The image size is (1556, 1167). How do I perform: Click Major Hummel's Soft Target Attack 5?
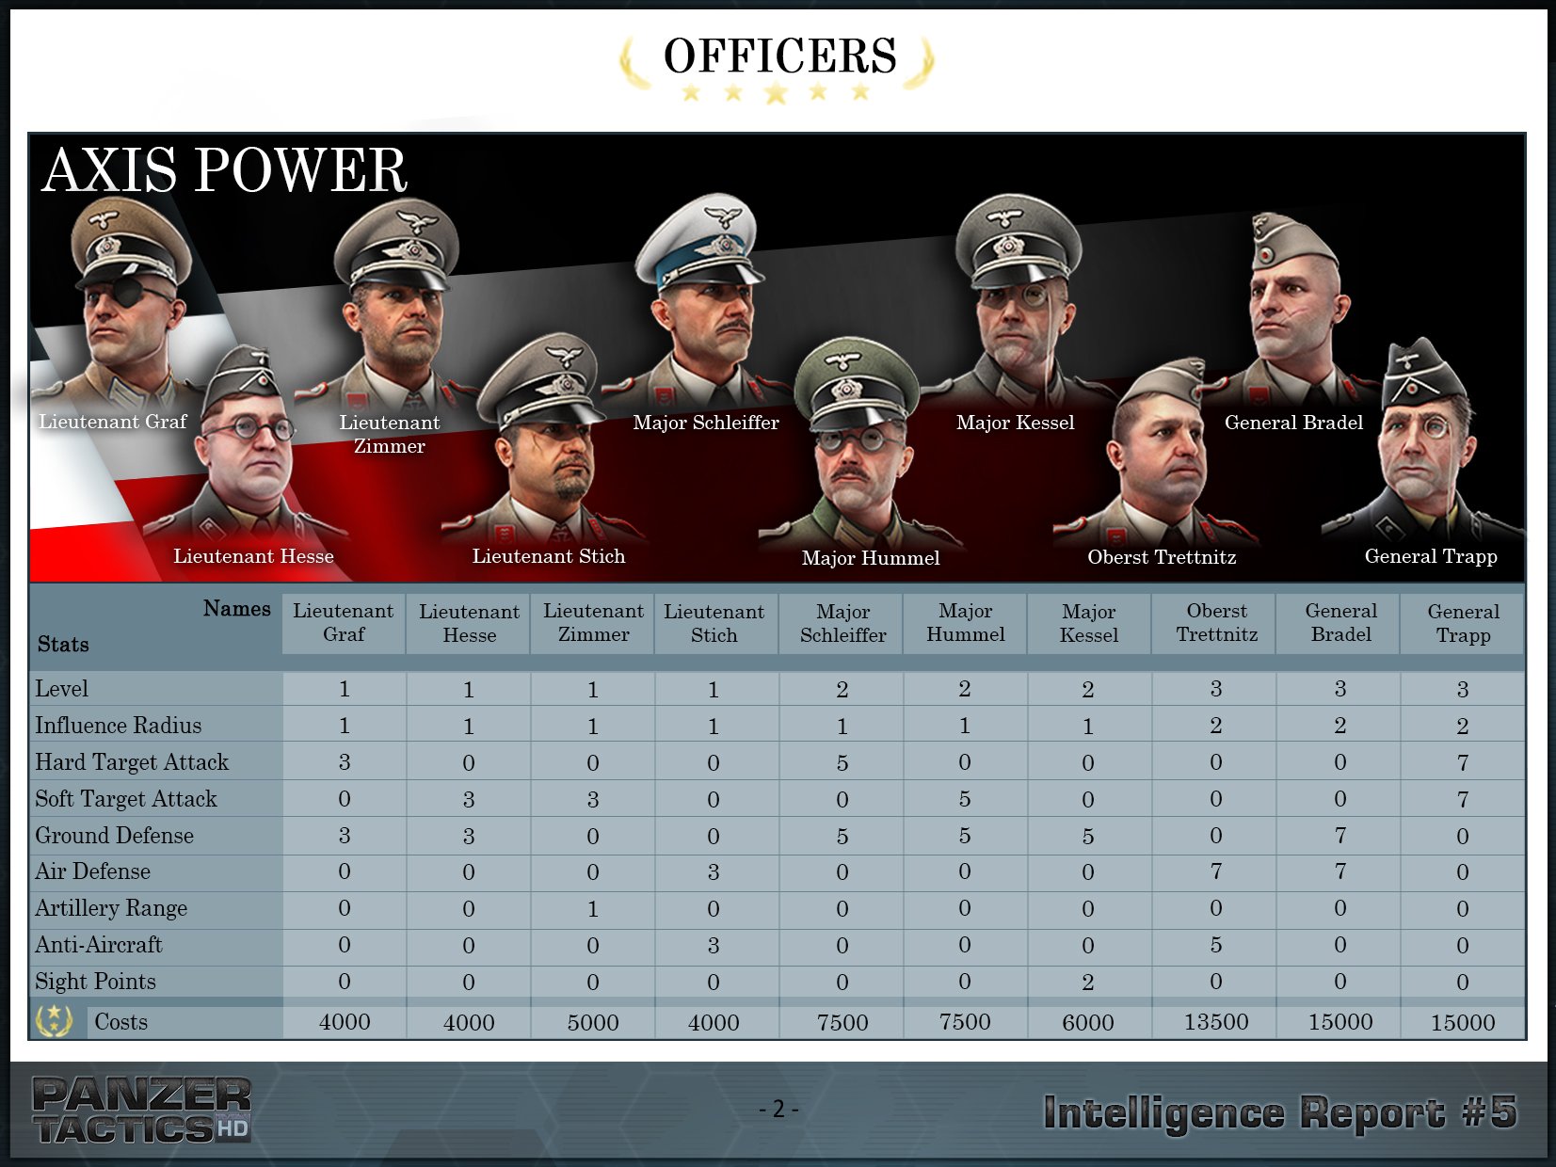pyautogui.click(x=965, y=799)
